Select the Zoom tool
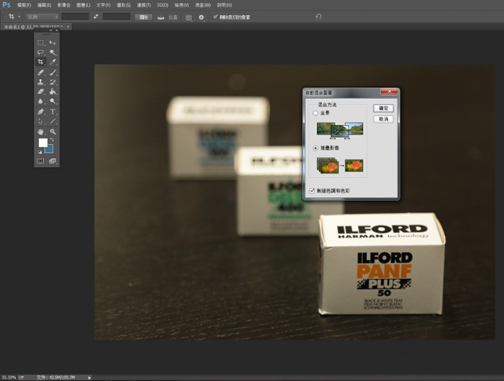This screenshot has height=381, width=504. click(53, 132)
